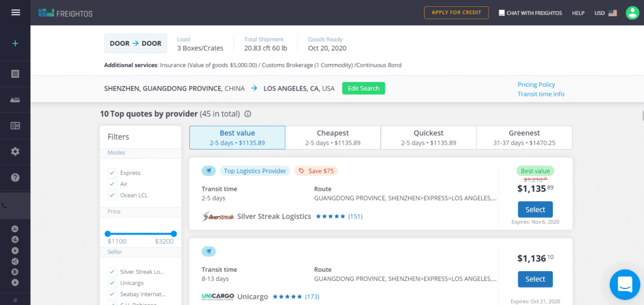Viewport: 644px width, 305px height.
Task: Open the hamburger navigation menu
Action: (16, 13)
